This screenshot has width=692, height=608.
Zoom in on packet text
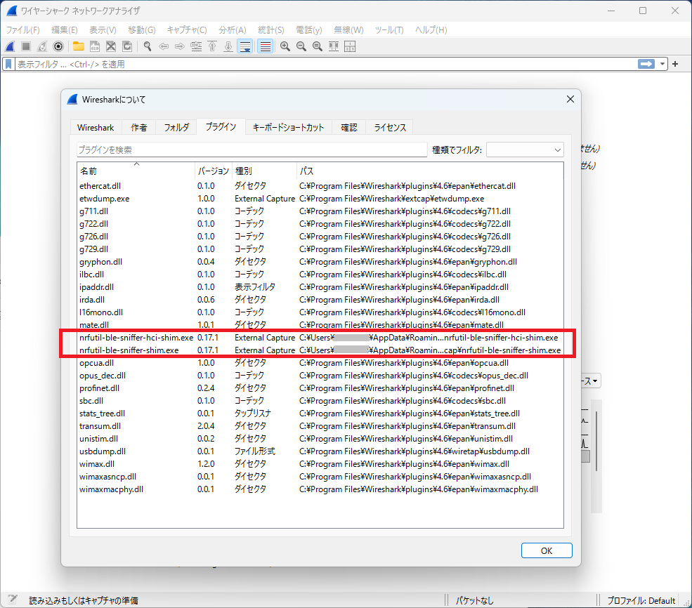point(285,46)
